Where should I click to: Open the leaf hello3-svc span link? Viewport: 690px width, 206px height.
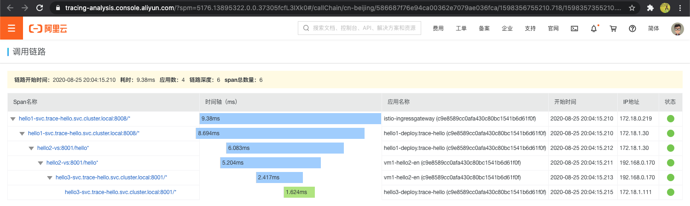[121, 192]
